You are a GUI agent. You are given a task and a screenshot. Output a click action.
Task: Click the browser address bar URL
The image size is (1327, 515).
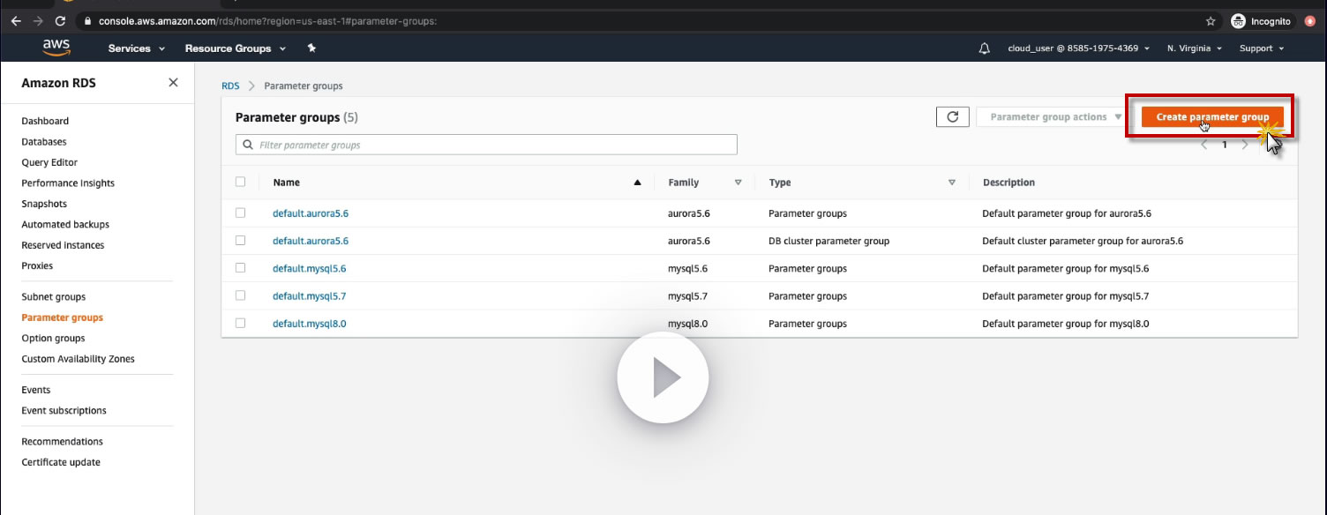(266, 20)
